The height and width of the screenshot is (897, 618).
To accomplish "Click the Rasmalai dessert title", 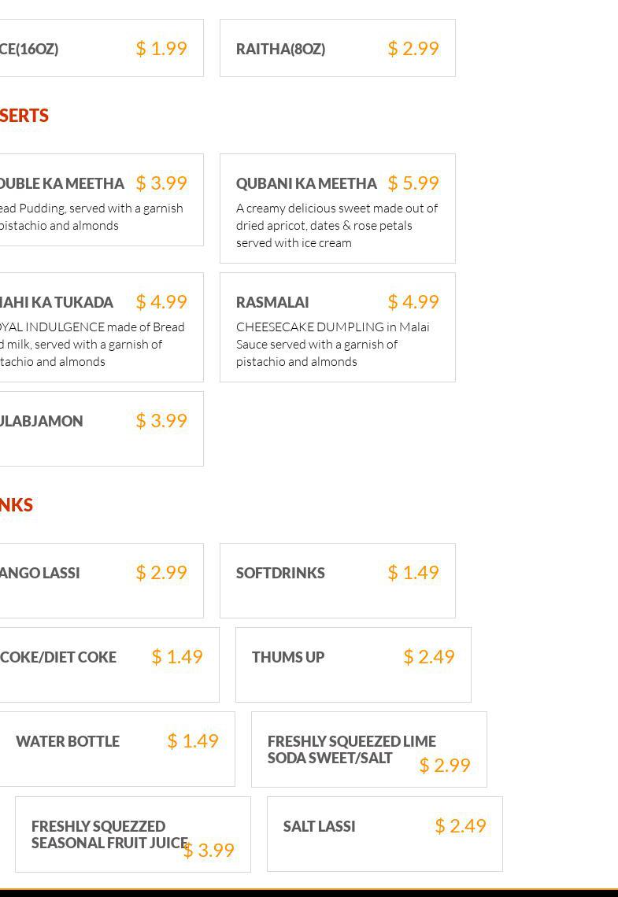I will click(272, 302).
